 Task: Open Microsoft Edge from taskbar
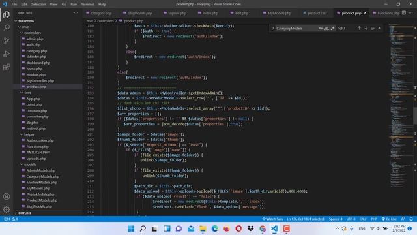(214, 228)
